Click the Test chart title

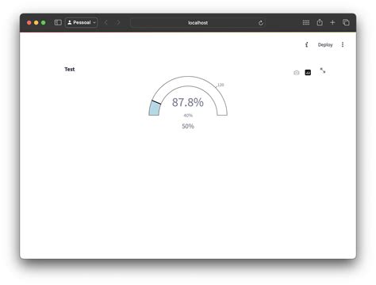point(70,69)
